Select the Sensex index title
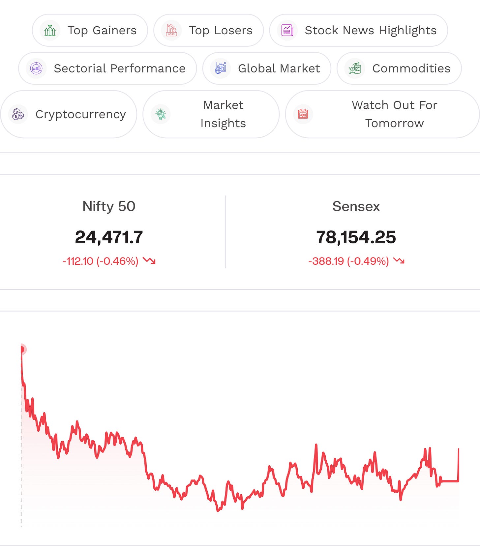The height and width of the screenshot is (546, 480). pos(356,206)
